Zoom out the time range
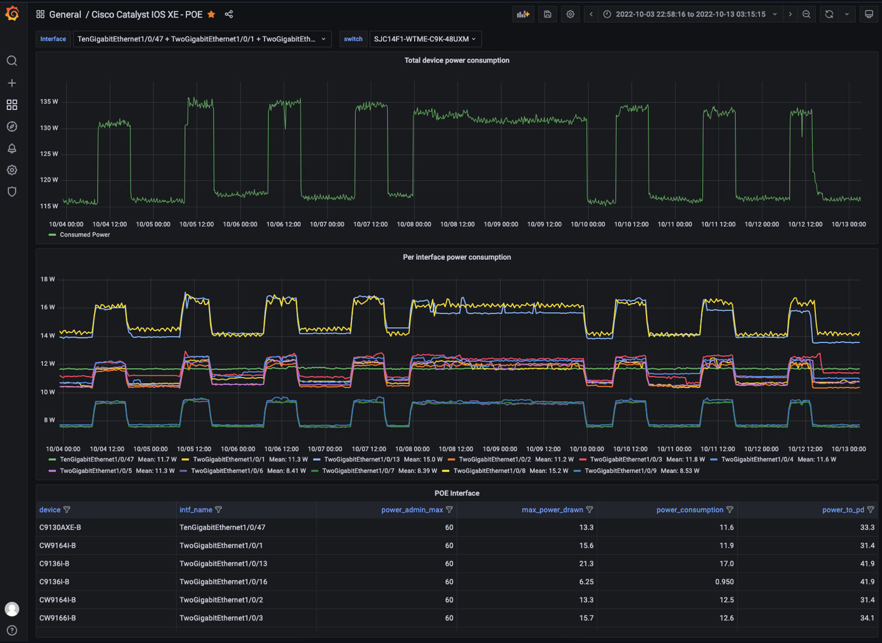The width and height of the screenshot is (882, 643). (807, 14)
